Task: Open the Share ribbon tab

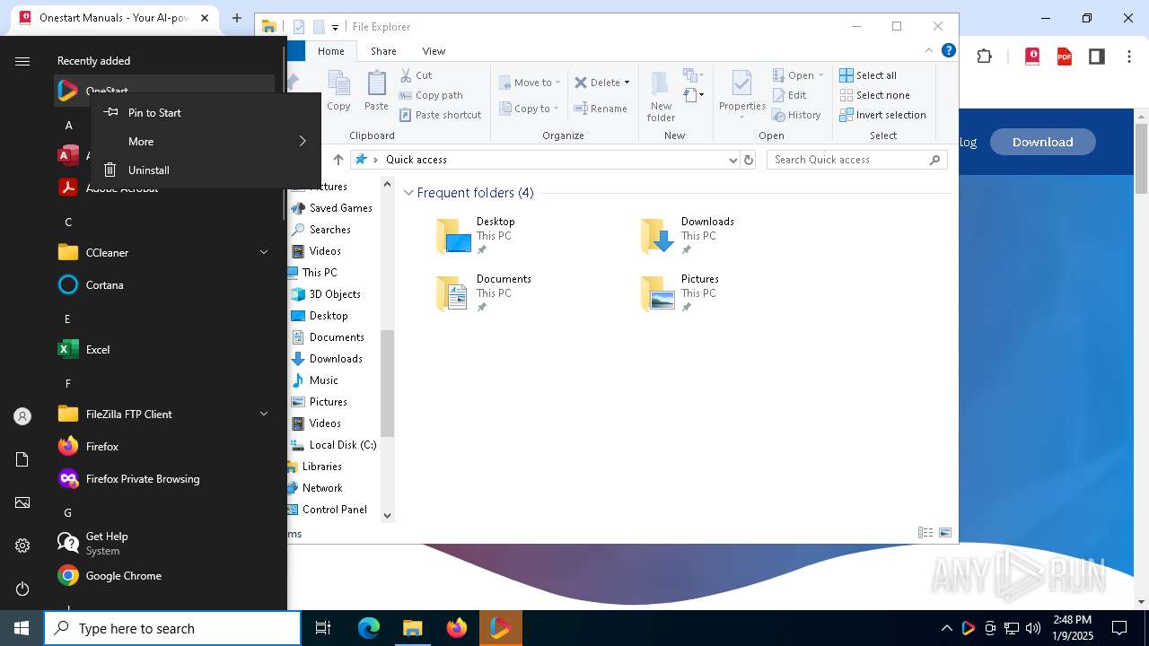Action: 383,51
